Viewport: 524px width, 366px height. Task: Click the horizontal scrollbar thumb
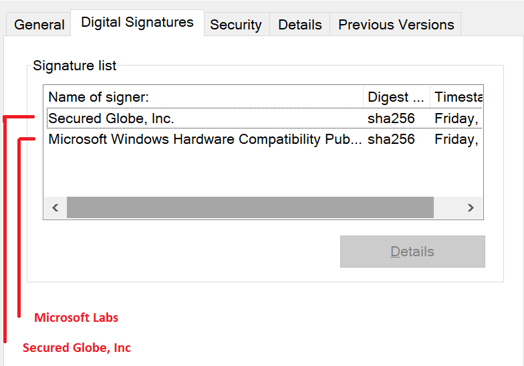(x=250, y=207)
